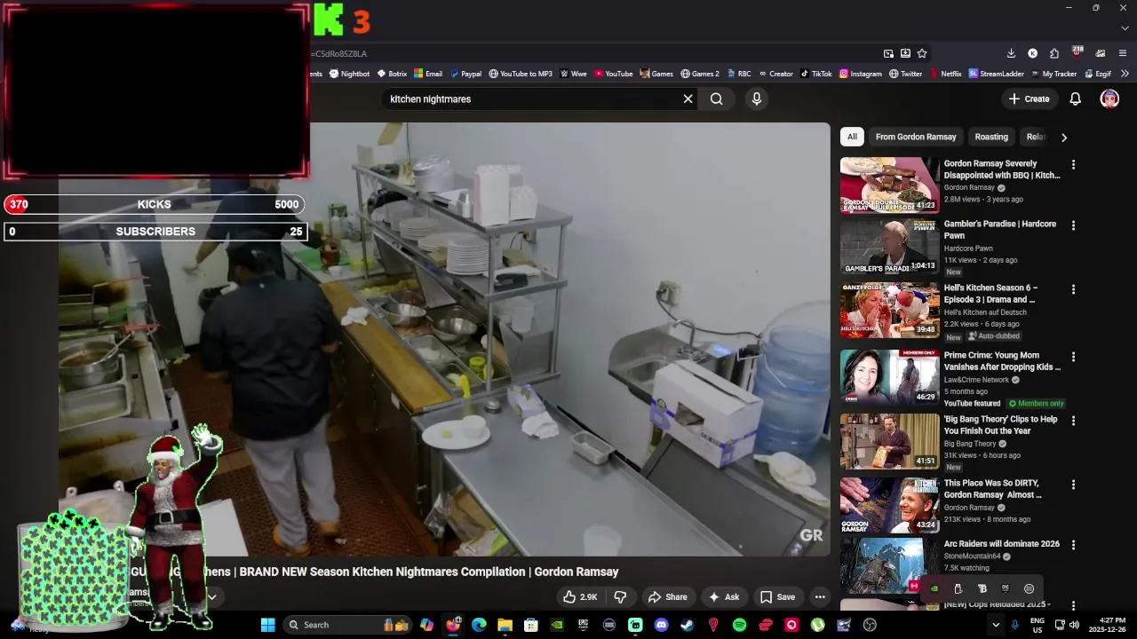
Task: Open the YouTube account avatar menu
Action: (x=1109, y=99)
